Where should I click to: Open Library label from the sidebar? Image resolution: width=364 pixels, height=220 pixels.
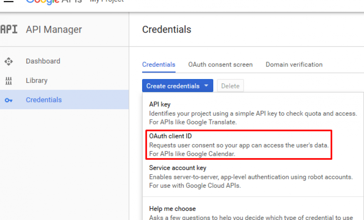pos(36,81)
